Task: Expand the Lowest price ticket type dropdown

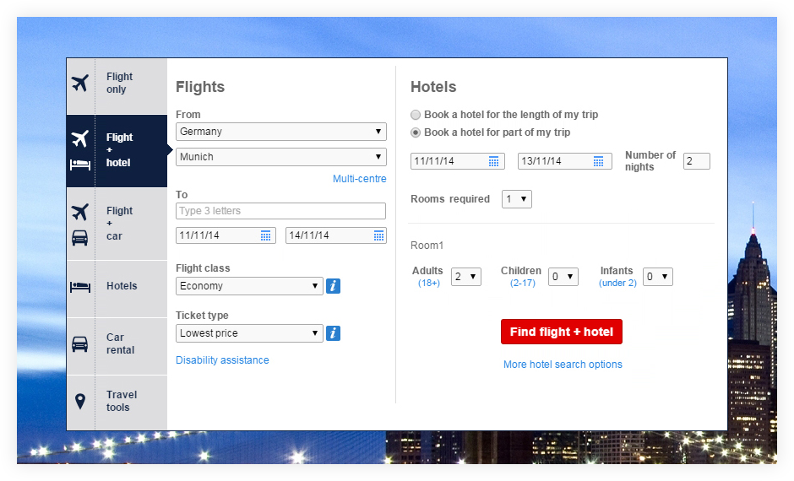Action: [x=249, y=333]
